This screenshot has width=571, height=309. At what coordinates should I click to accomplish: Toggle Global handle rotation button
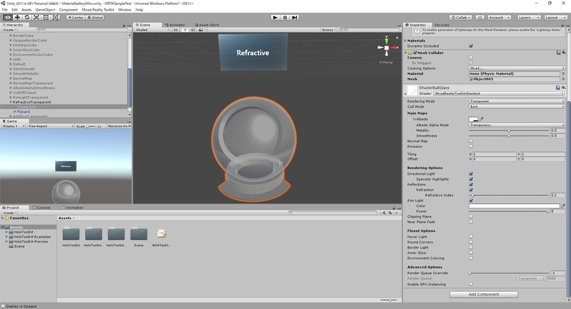(x=95, y=17)
